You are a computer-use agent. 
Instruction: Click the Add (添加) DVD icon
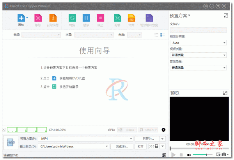point(21,18)
